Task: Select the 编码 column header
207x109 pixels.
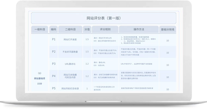Action: pos(53,29)
